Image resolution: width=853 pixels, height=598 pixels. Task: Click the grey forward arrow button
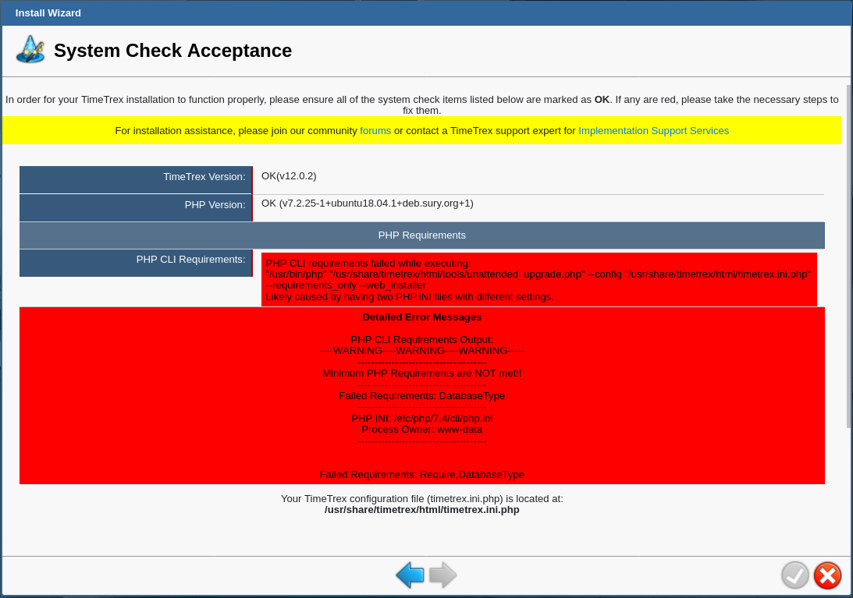pyautogui.click(x=442, y=575)
